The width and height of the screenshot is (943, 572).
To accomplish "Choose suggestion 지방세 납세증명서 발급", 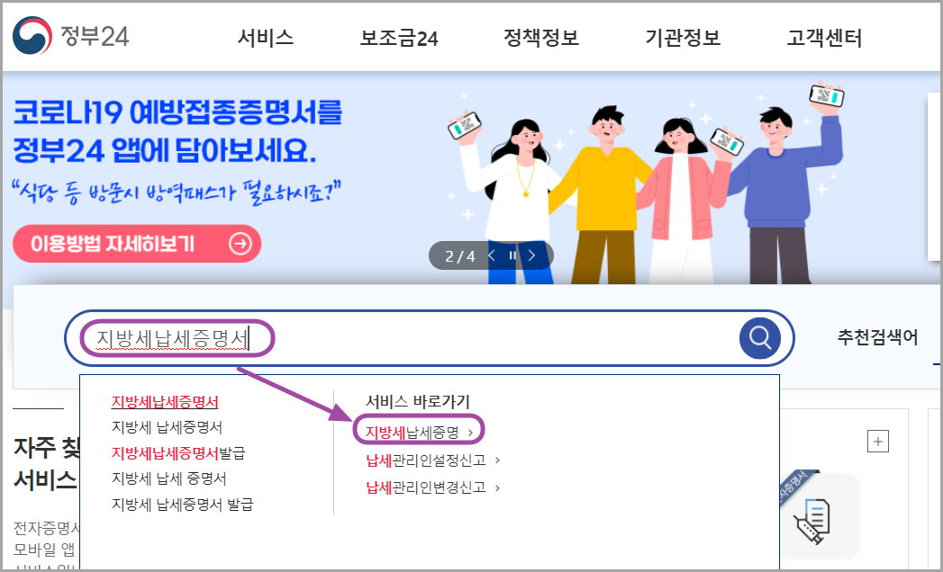I will [182, 504].
